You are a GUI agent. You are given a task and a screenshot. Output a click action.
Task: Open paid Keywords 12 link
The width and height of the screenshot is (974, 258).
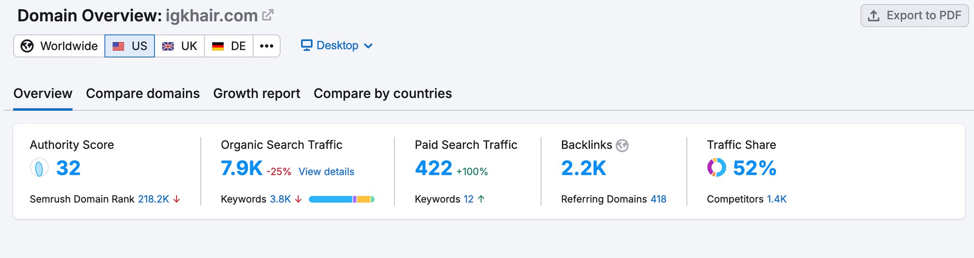click(x=468, y=199)
